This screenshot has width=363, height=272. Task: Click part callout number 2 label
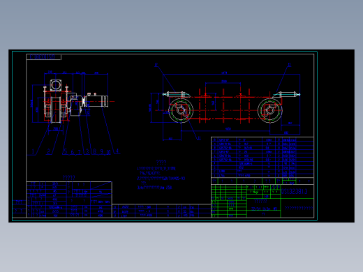[x=49, y=152]
